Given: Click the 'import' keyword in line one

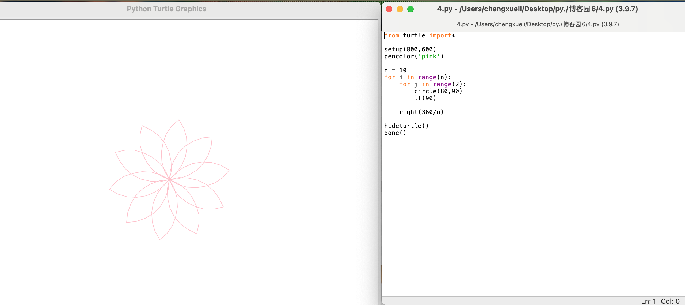Looking at the screenshot, I should pos(440,35).
